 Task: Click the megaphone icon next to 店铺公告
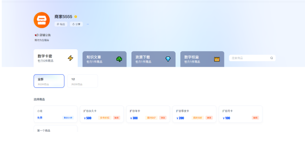[x=36, y=35]
